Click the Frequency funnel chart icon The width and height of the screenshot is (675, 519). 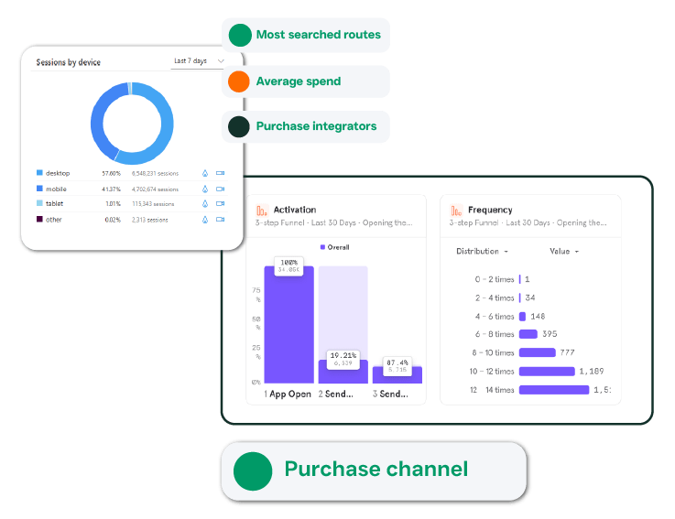tap(455, 211)
